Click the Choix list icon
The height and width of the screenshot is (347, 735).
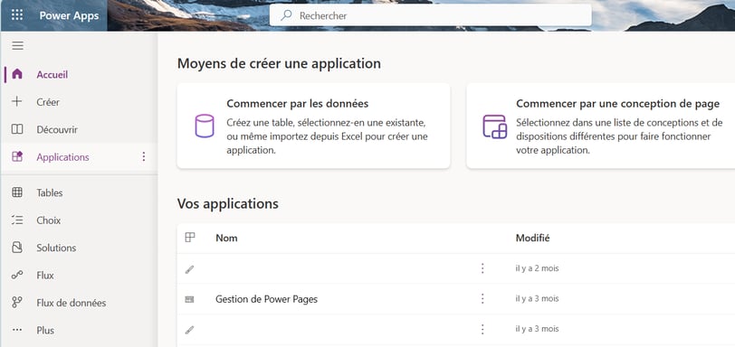point(17,220)
